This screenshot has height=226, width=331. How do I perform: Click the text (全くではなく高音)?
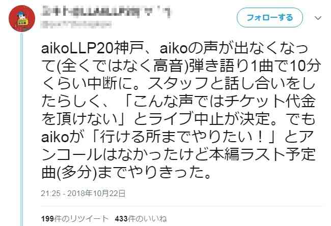point(123,66)
